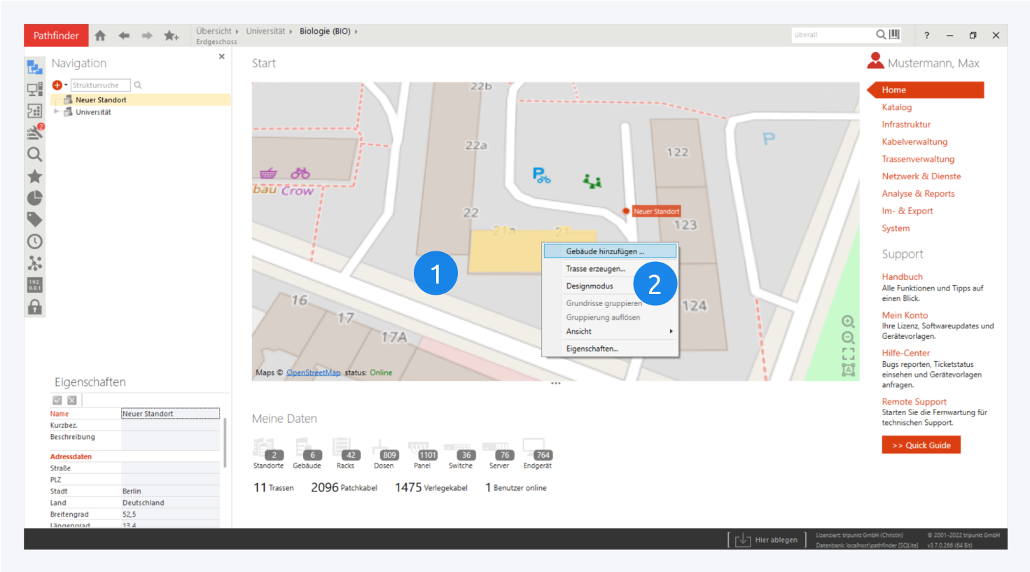Open the favorites star in left sidebar
Screen dimensions: 1030x572
[34, 176]
